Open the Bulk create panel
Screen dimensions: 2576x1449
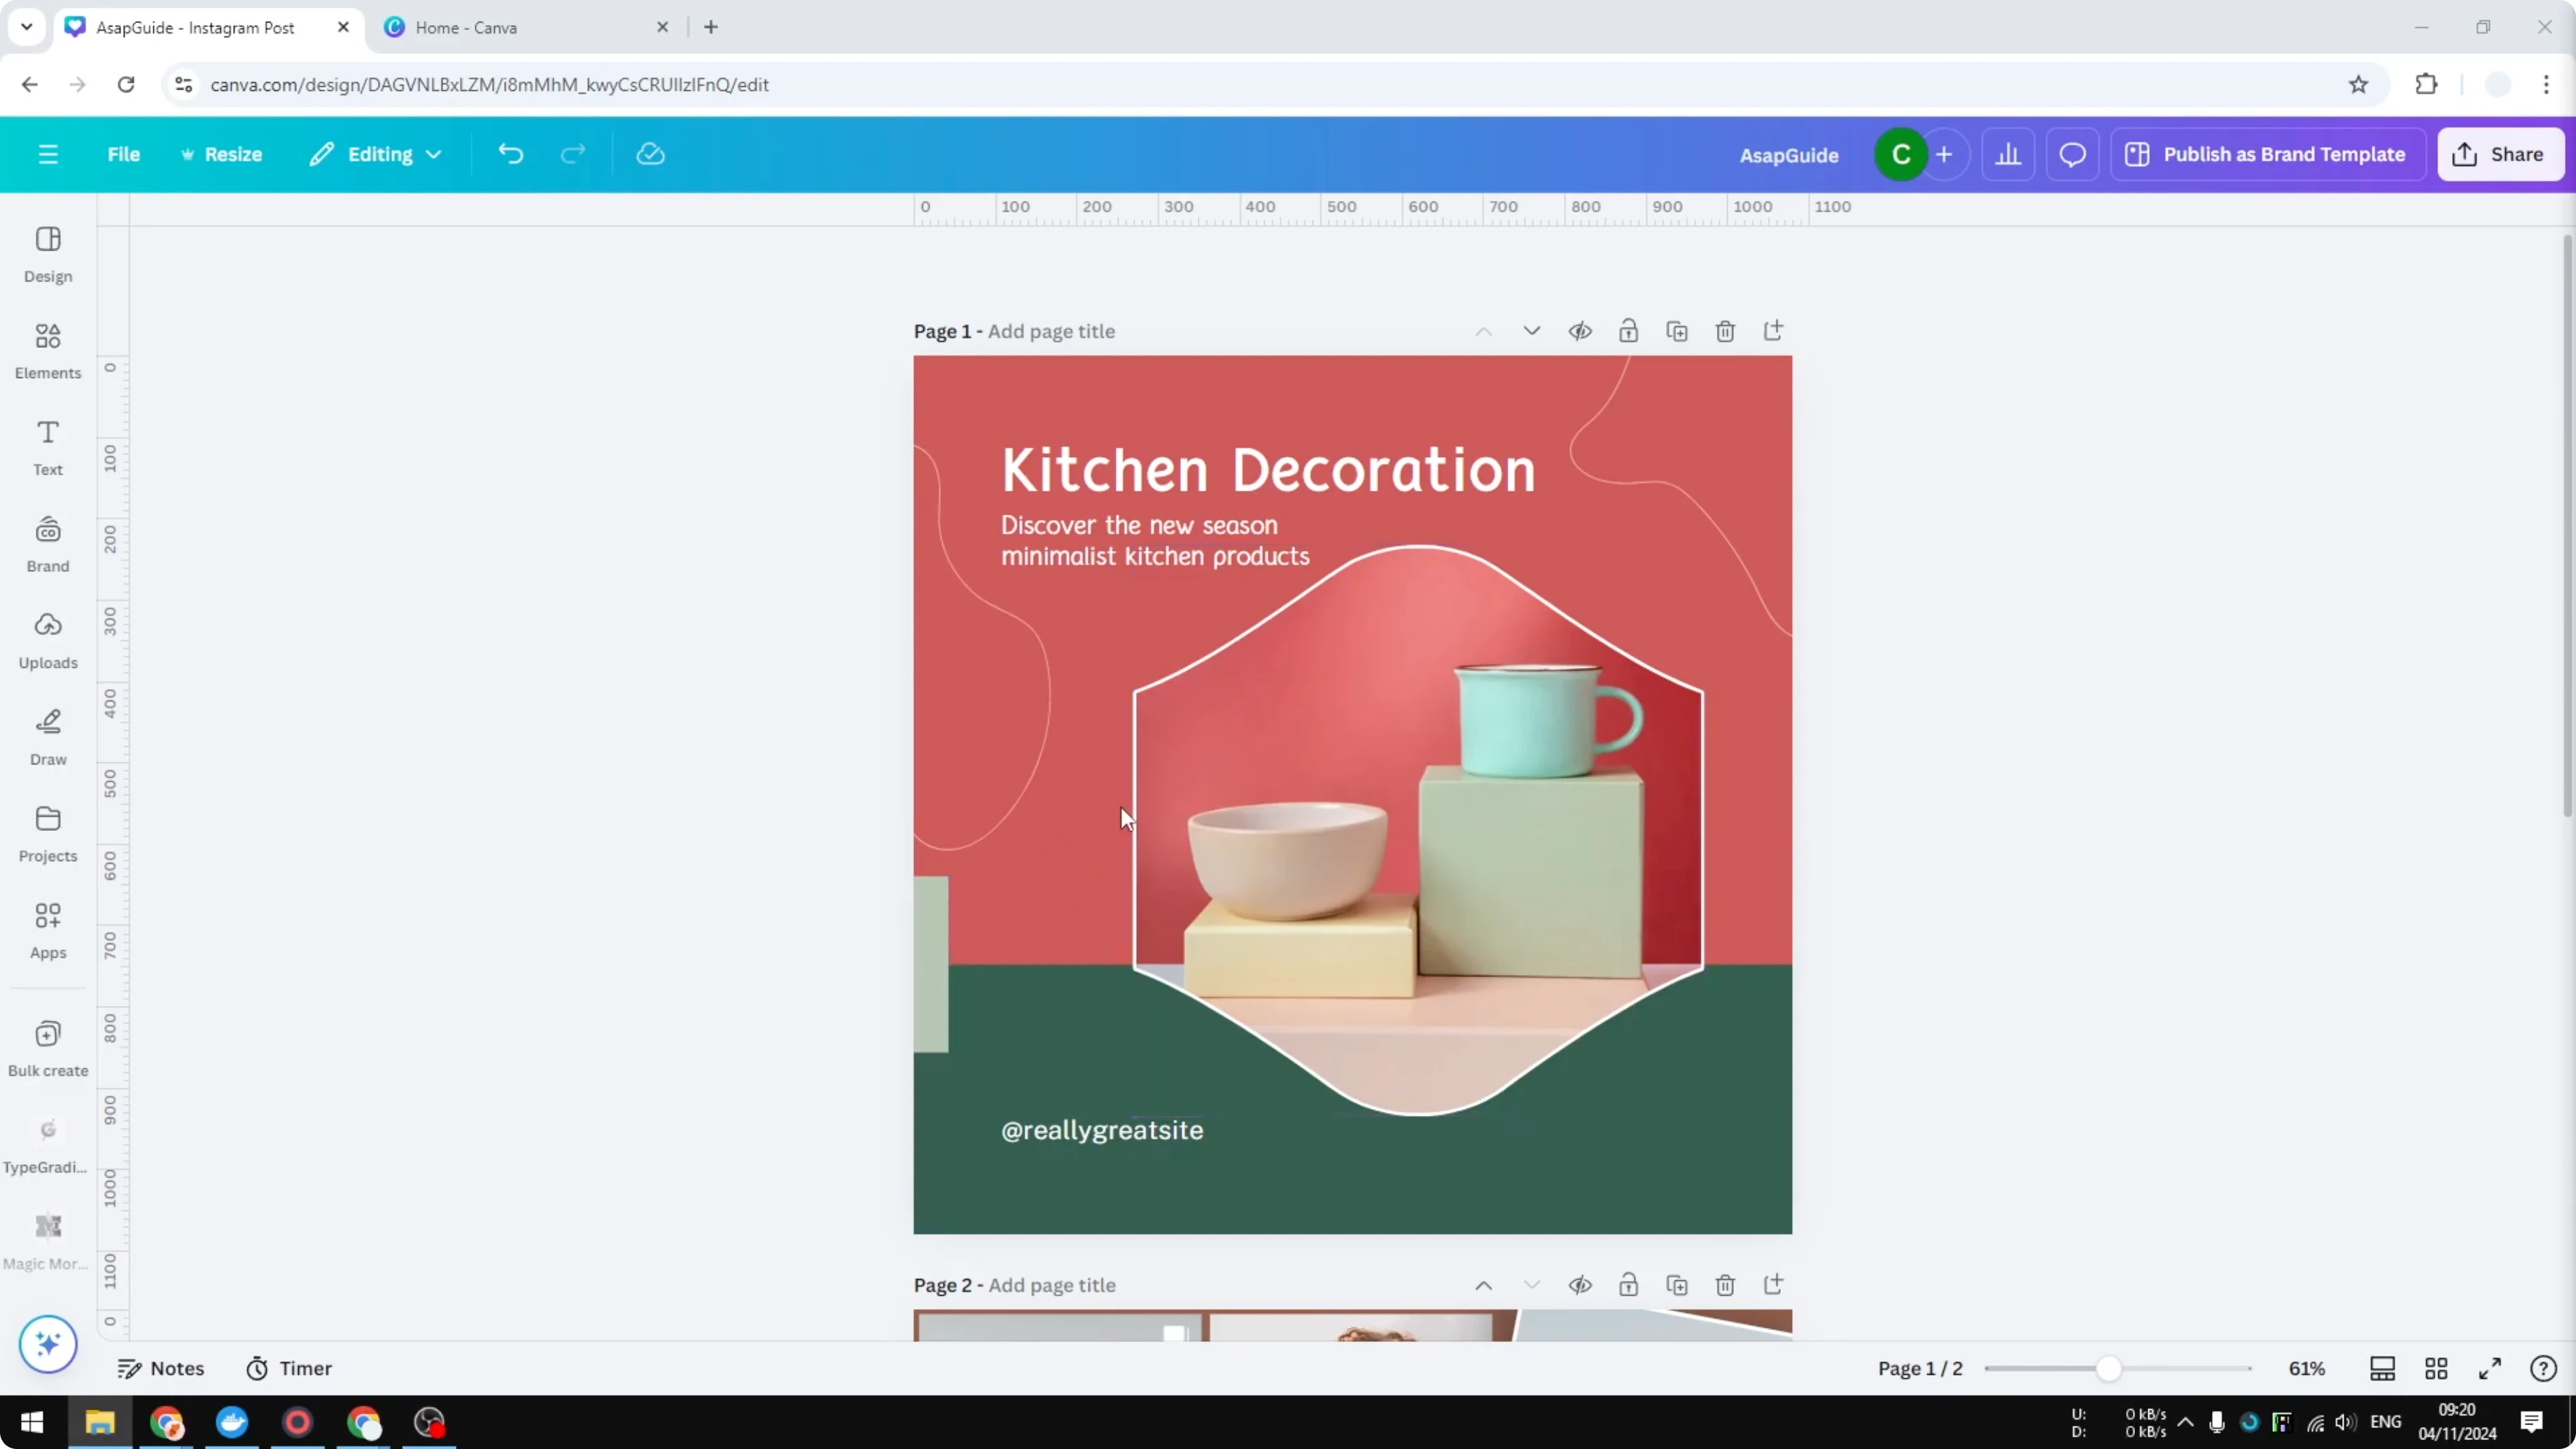point(47,1046)
